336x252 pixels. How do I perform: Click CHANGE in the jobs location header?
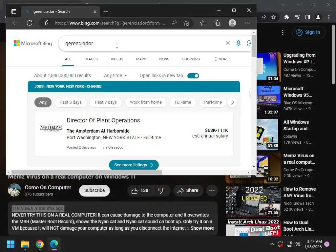(x=94, y=86)
